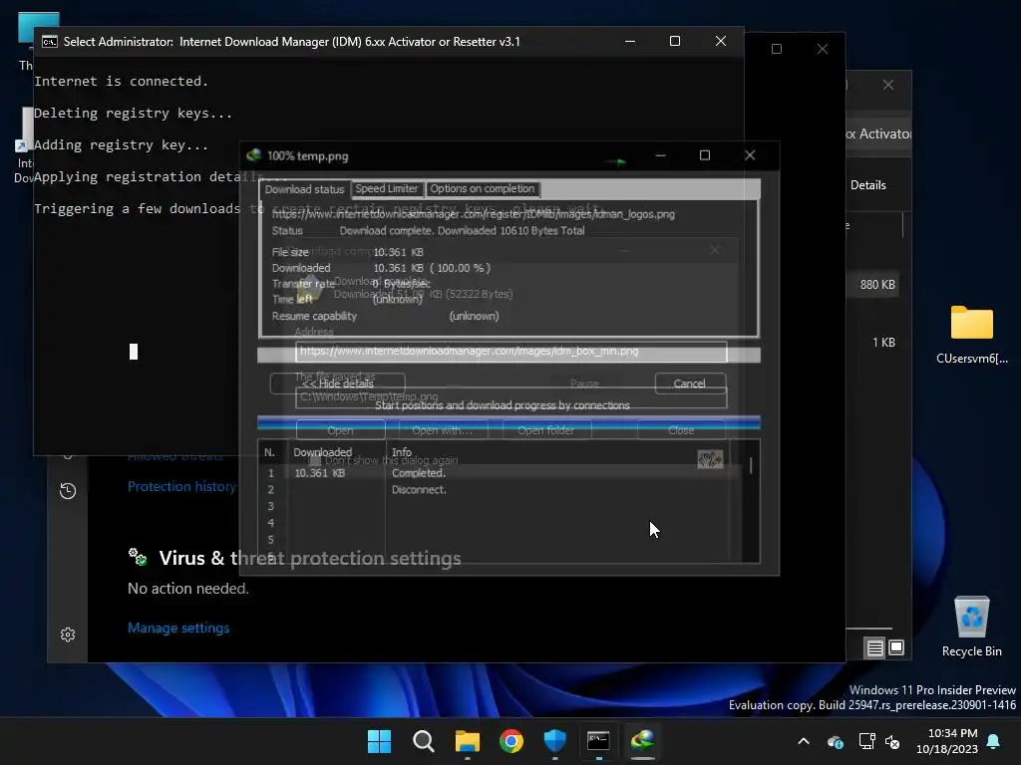Screen dimensions: 1021x765
Task: Open Windows Security shield in taskbar
Action: pos(554,741)
